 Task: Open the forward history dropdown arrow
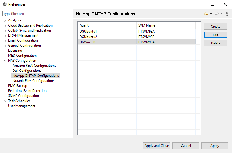pyautogui.click(x=222, y=14)
